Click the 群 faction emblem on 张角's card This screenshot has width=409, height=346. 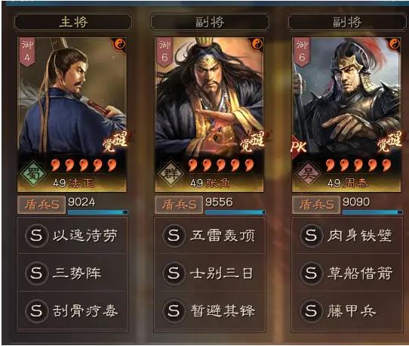click(x=171, y=174)
